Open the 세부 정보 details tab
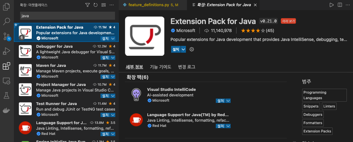Viewport: 353px width, 142px height. pyautogui.click(x=134, y=67)
